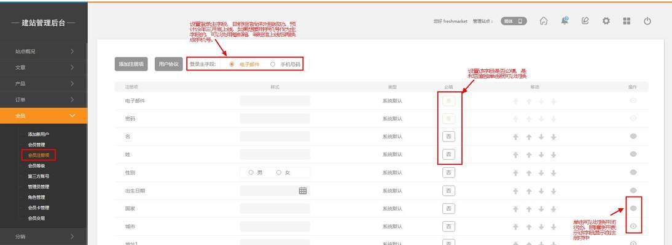Go to the home page icon
The width and height of the screenshot is (672, 245).
[544, 21]
